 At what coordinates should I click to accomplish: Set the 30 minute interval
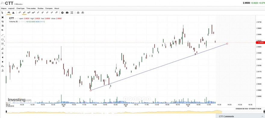tap(33, 13)
